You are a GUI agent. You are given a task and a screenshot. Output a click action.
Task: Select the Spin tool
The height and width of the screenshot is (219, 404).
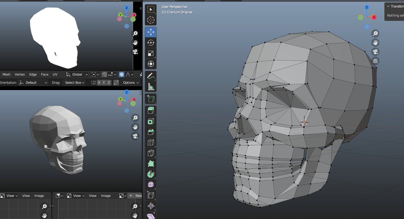pyautogui.click(x=151, y=174)
